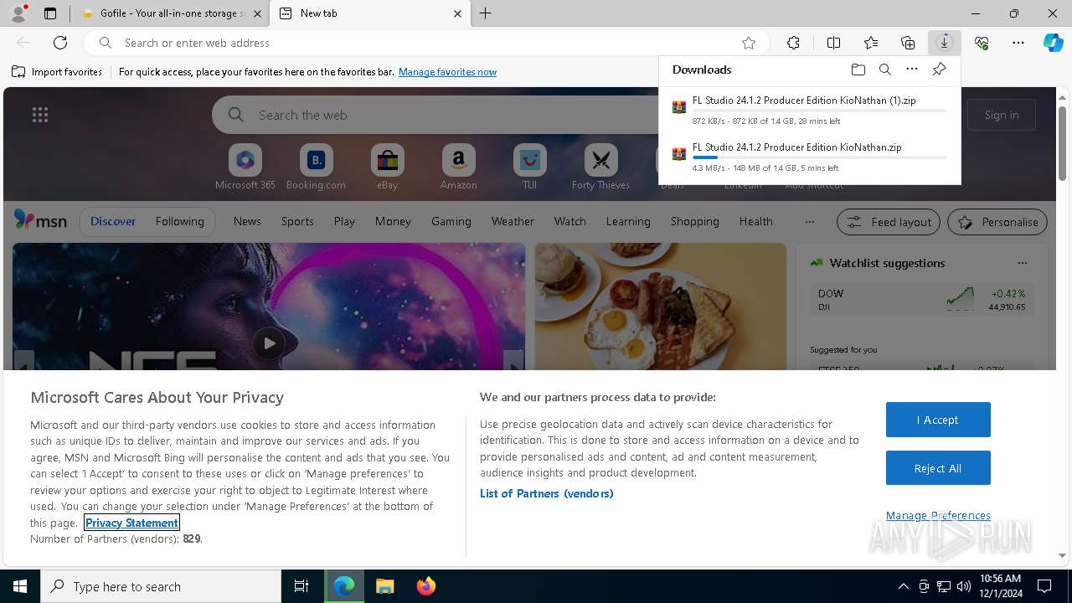Image resolution: width=1072 pixels, height=603 pixels.
Task: Open Browser essentials icon
Action: 982,43
